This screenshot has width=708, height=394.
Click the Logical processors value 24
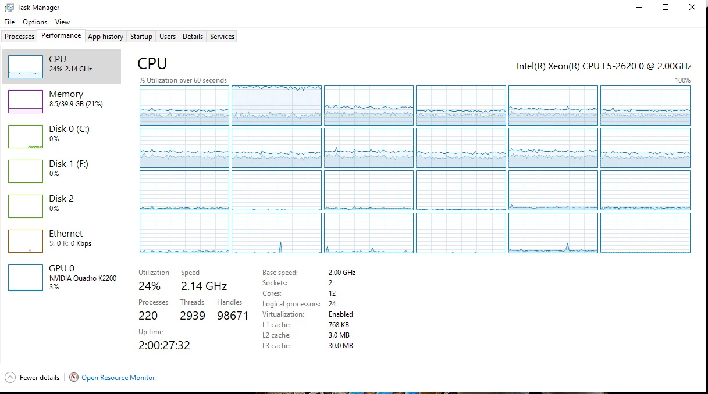pos(332,304)
